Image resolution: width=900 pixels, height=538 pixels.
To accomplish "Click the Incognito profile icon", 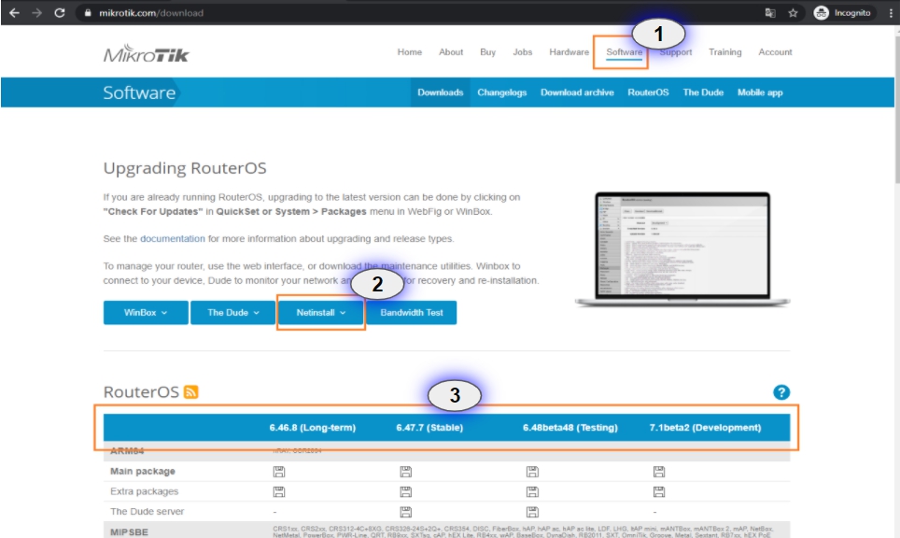I will point(822,13).
